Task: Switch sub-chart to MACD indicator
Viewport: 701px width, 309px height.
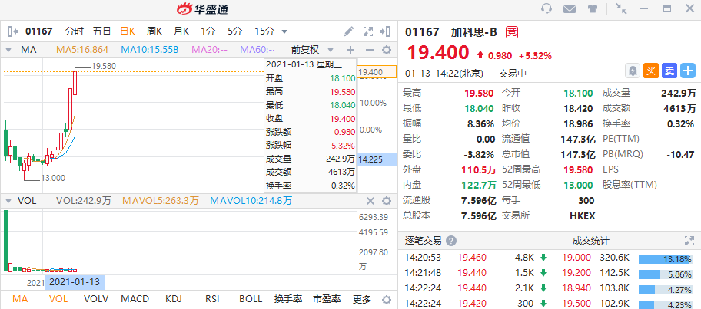Action: pyautogui.click(x=135, y=299)
